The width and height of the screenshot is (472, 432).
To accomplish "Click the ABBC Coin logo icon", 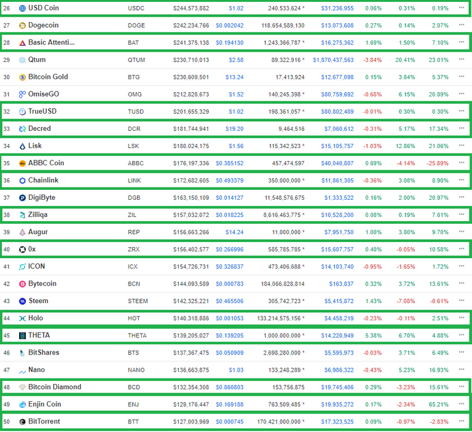I will click(x=22, y=163).
